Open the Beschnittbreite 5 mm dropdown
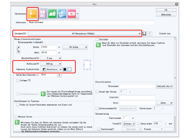This screenshot has width=195, height=139. tap(51, 58)
